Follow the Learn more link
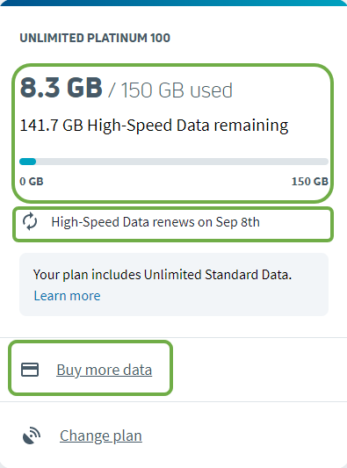 67,296
